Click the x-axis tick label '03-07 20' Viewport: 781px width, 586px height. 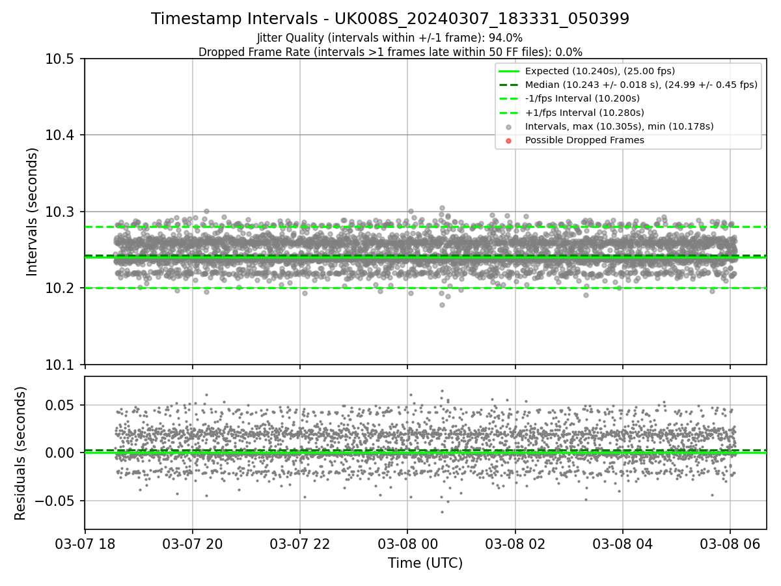tap(192, 543)
